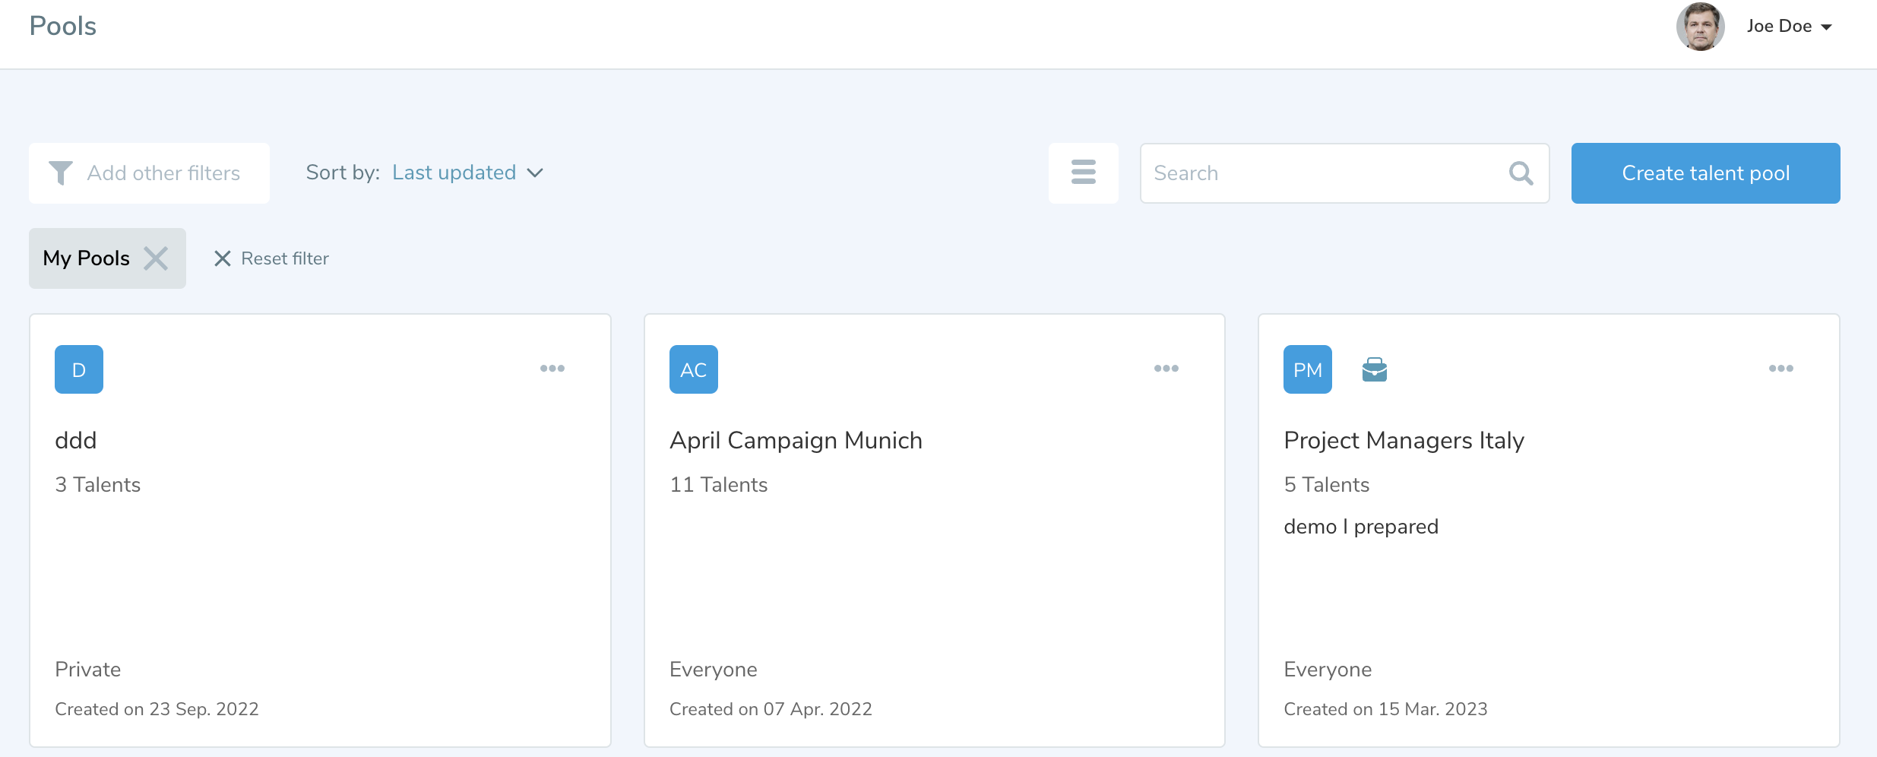Open the Last updated sort dropdown

pyautogui.click(x=467, y=173)
